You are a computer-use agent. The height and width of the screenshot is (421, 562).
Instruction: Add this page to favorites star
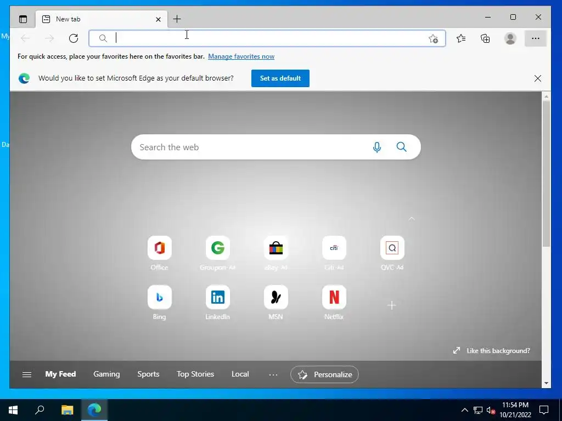(434, 39)
